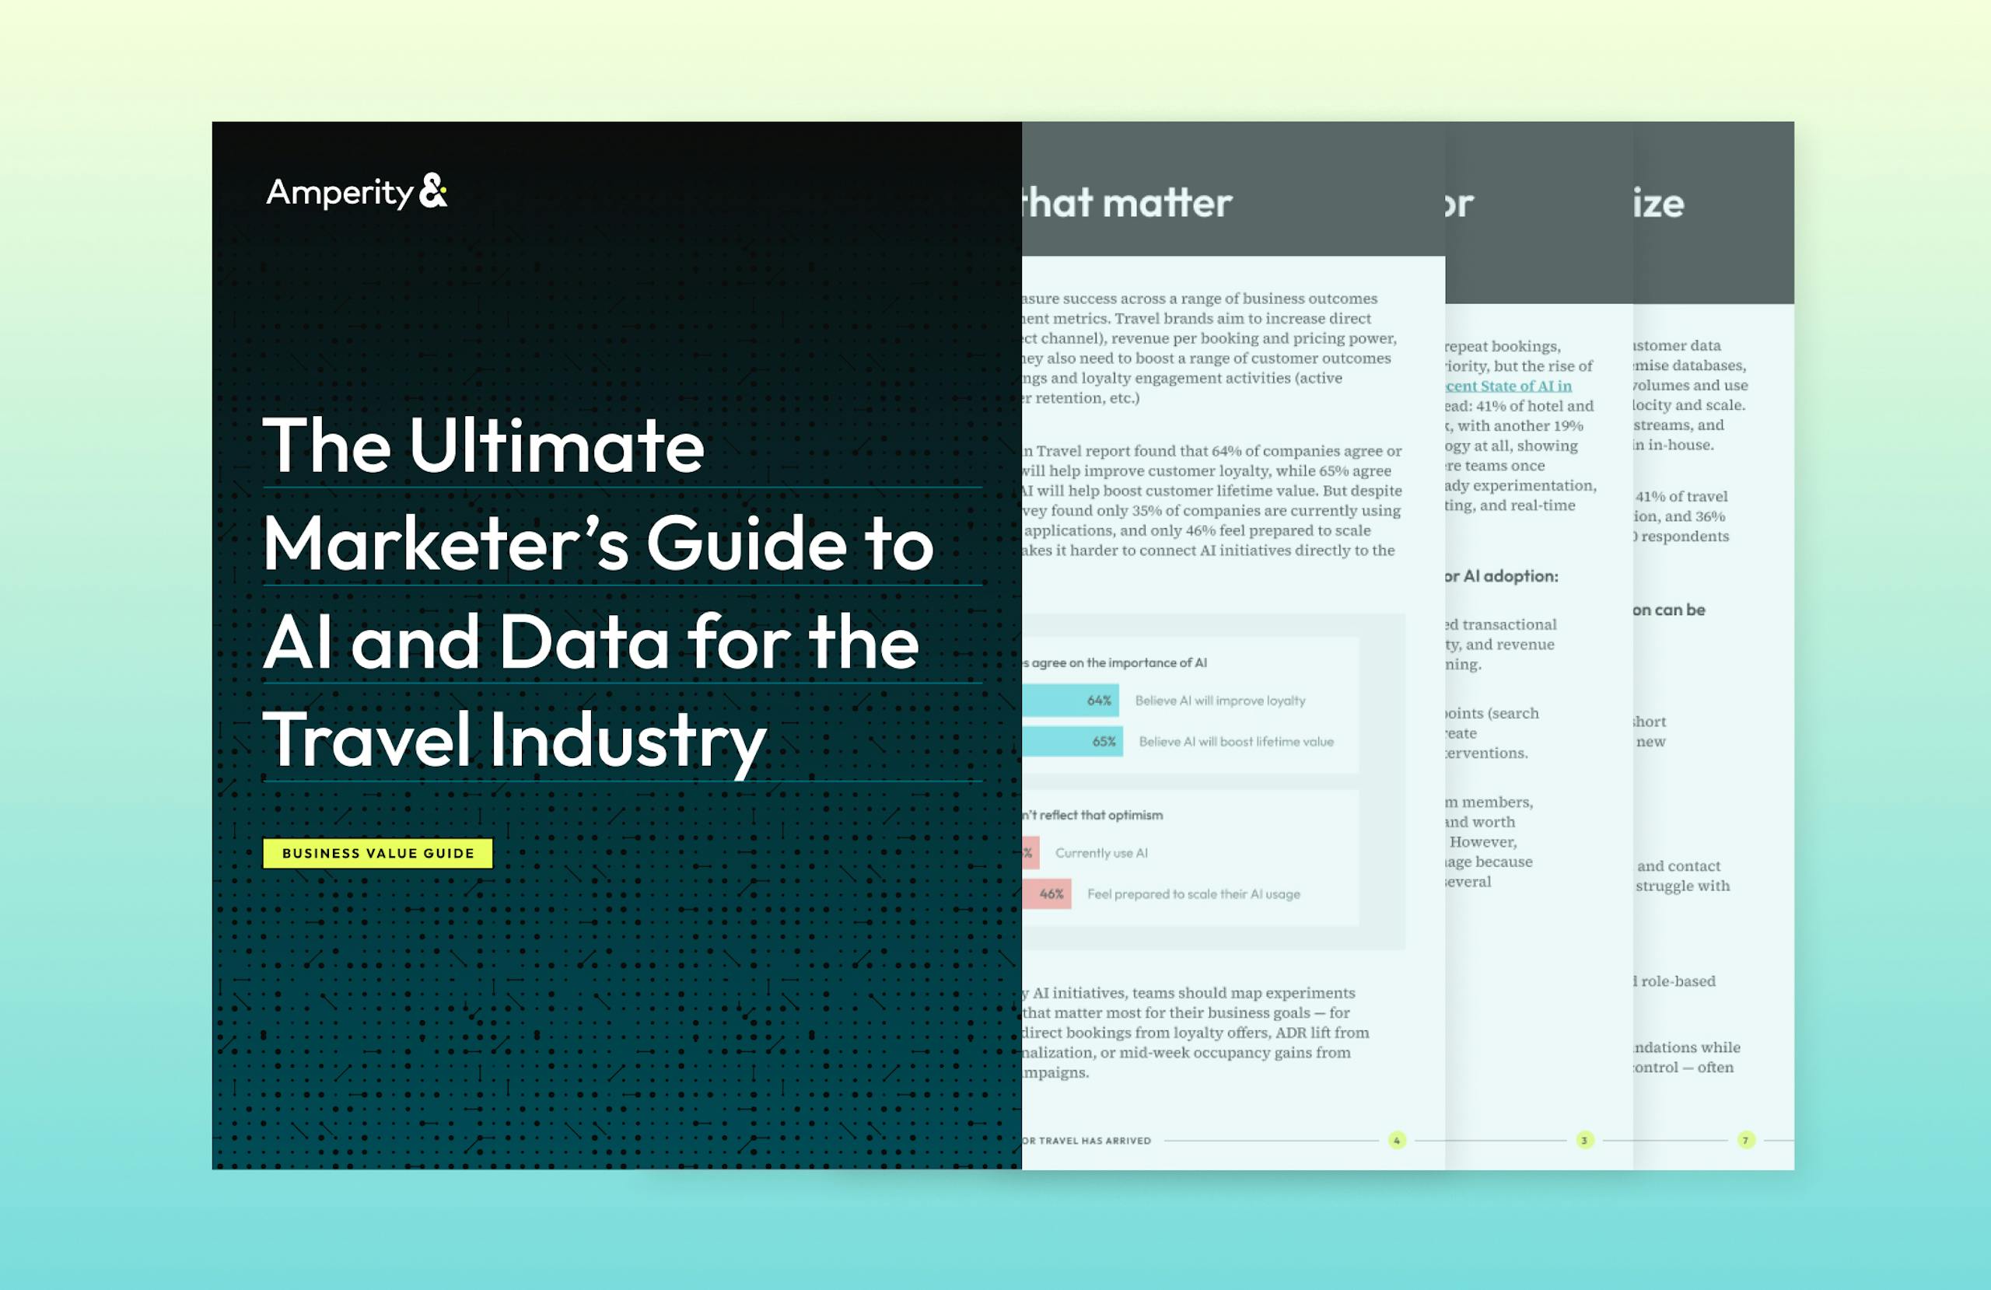Click 'Believe AI will boost lifetime value' label

1236,742
